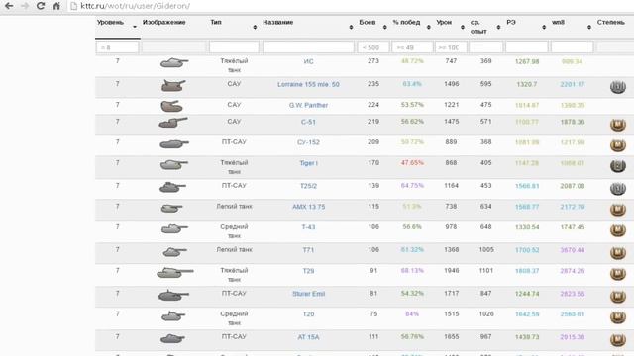Sort table by % побед column
Image resolution: width=634 pixels, height=356 pixels.
(x=412, y=27)
